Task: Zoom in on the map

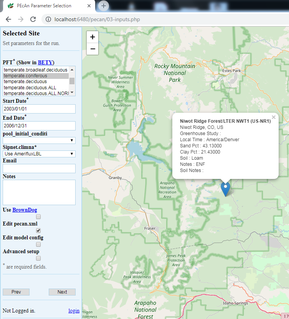Action: click(92, 37)
